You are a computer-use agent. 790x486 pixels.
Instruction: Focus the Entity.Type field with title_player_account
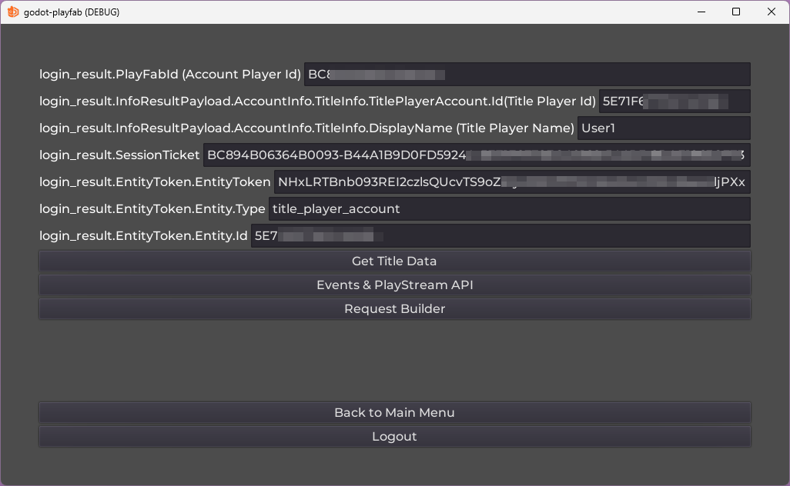[x=510, y=209]
